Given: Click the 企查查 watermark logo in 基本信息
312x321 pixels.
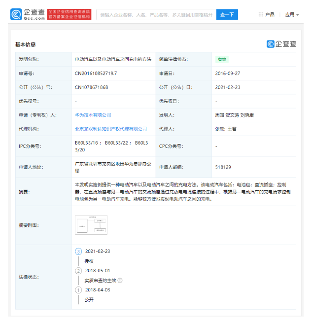Looking at the screenshot, I should pyautogui.click(x=281, y=44).
